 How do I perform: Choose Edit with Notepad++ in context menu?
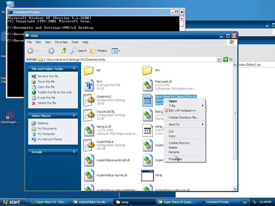point(185,111)
